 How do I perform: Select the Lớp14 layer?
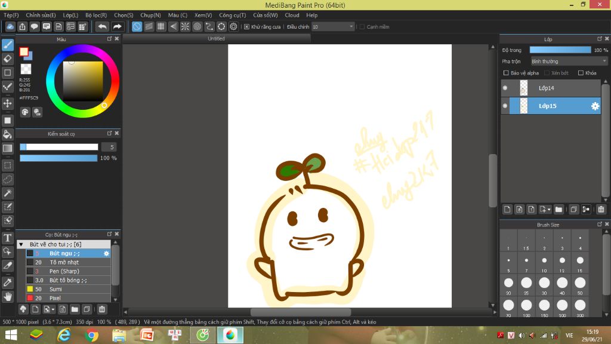(x=551, y=88)
